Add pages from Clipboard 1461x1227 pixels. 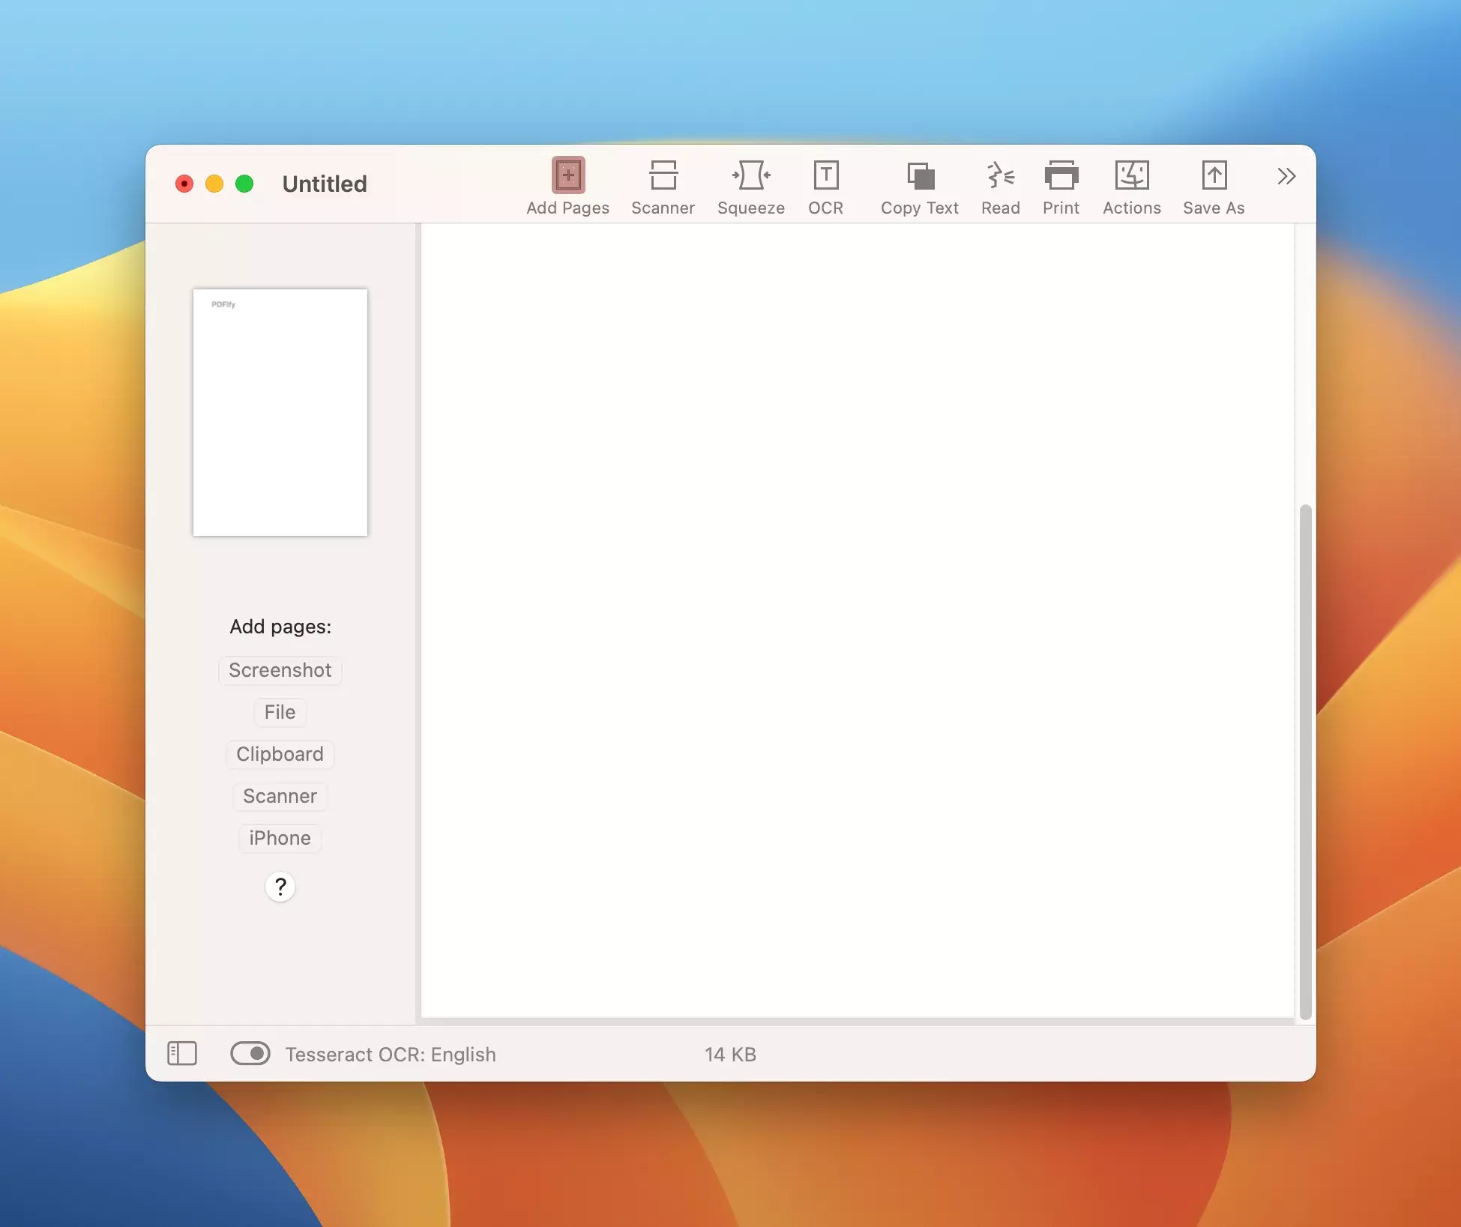pyautogui.click(x=280, y=754)
